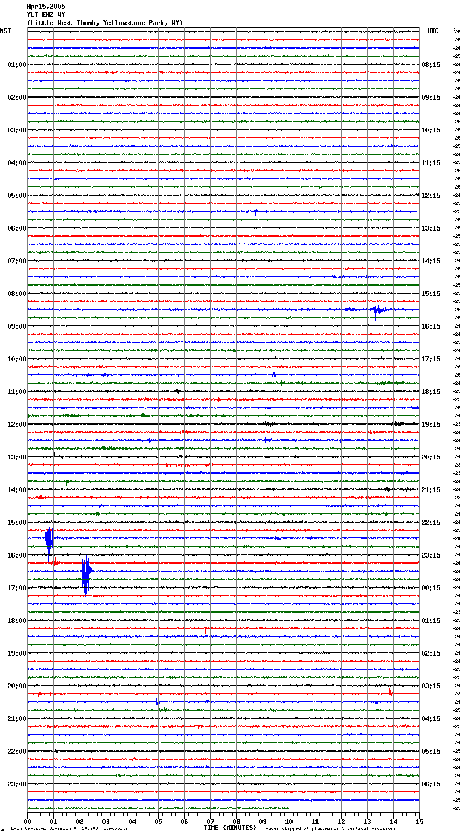Select the 00:15 UTC time label
Viewport: 463px width, 836px height.
point(431,588)
